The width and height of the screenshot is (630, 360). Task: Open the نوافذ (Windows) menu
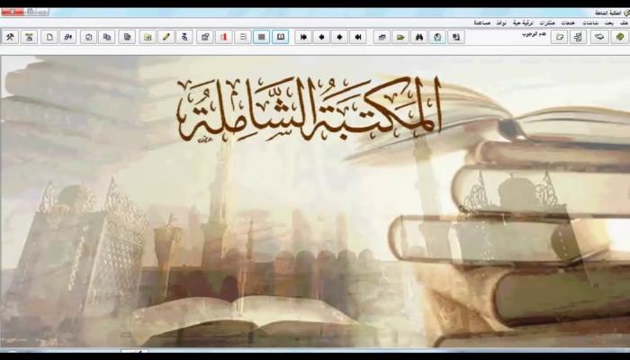pos(500,22)
